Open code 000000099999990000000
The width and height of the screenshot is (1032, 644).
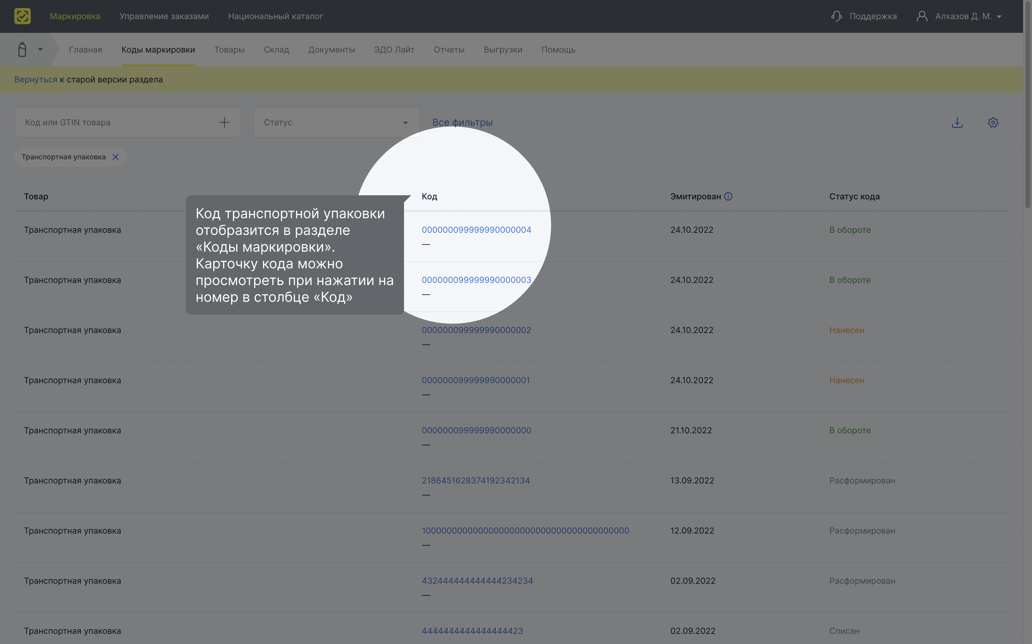(x=476, y=431)
